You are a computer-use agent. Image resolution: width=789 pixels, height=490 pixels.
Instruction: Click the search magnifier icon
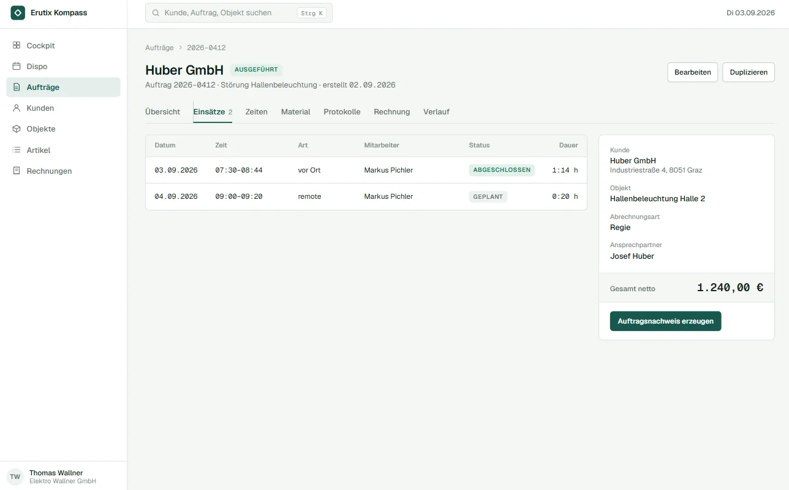[156, 13]
